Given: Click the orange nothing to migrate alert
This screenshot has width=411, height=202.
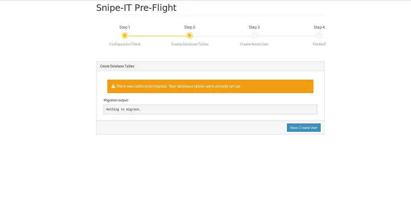Looking at the screenshot, I should [x=210, y=86].
